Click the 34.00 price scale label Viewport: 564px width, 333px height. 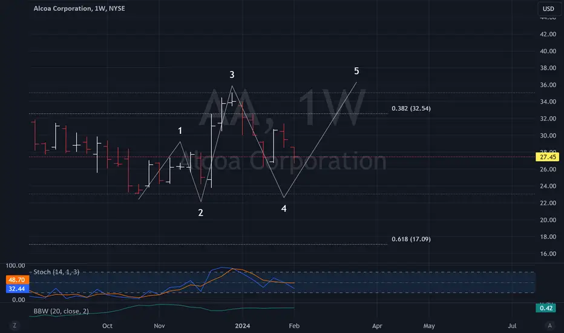548,102
